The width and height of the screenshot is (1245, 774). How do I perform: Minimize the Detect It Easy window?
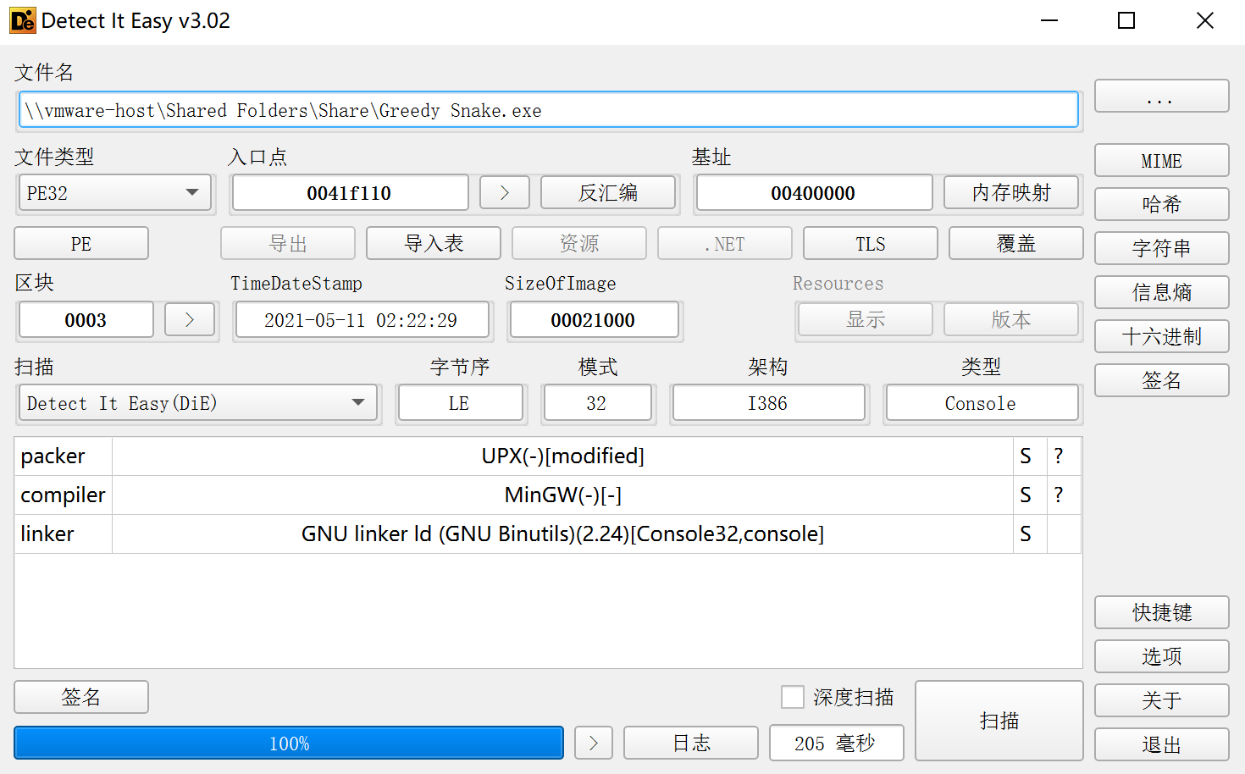(x=1049, y=20)
